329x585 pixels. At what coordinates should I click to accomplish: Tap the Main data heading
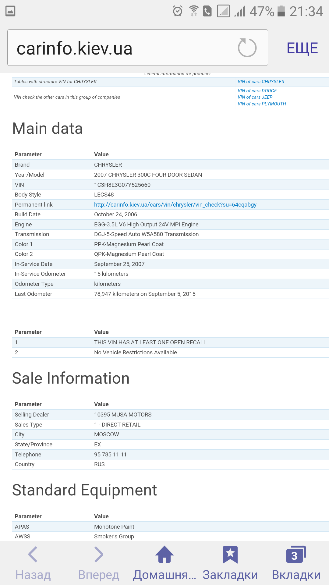48,128
